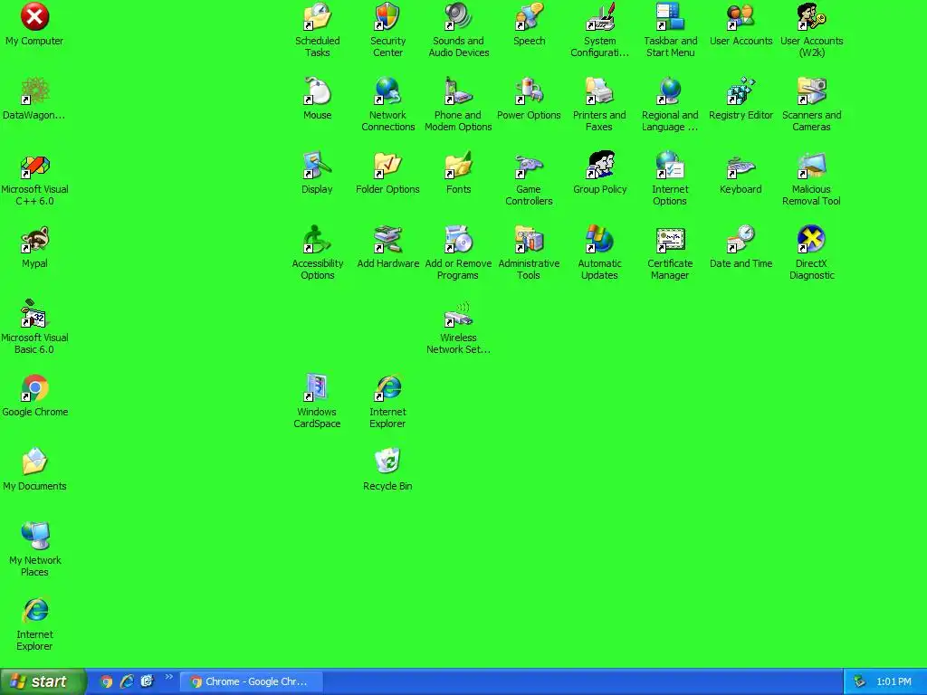Screen dimensions: 927x695
Task: Click Add or Remove Programs icon
Action: pos(458,239)
